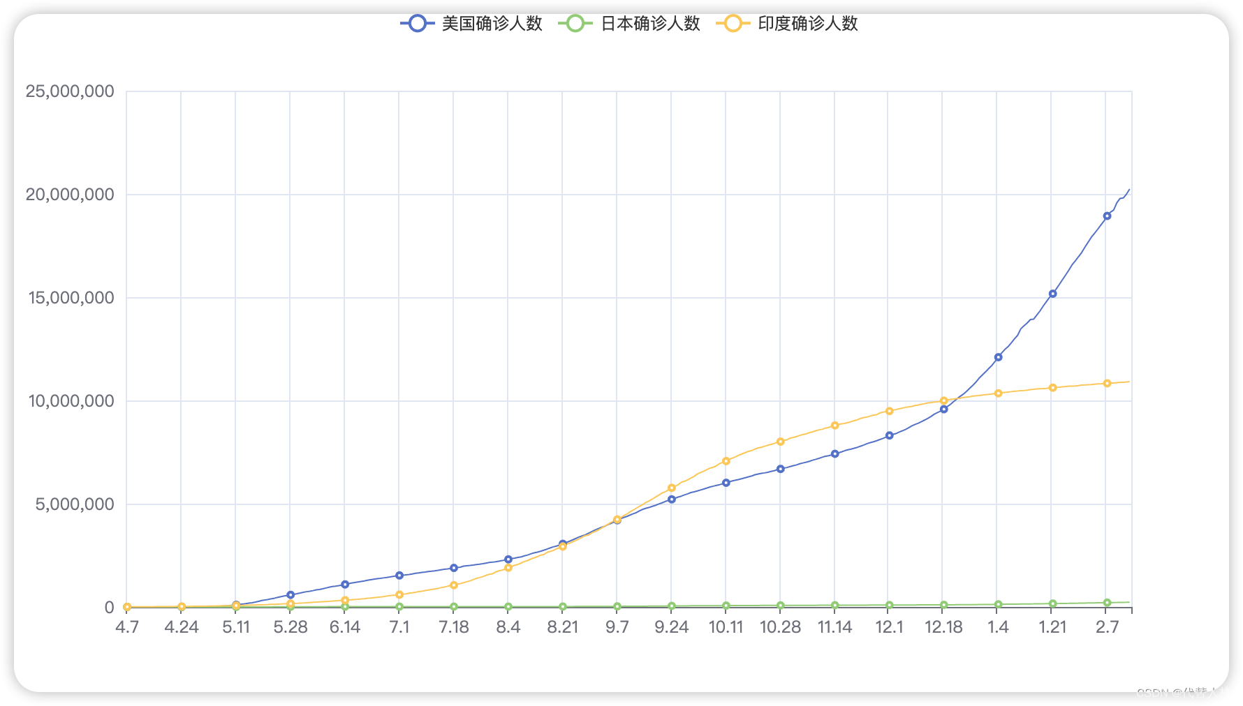Viewport: 1243px width, 706px height.
Task: Toggle the 日本确诊人数 legend series
Action: pos(629,24)
